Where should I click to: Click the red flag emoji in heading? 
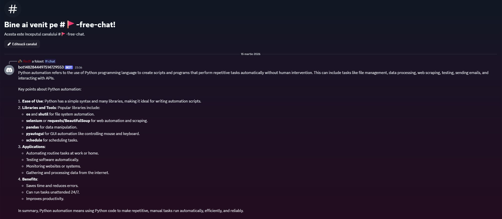coord(71,24)
